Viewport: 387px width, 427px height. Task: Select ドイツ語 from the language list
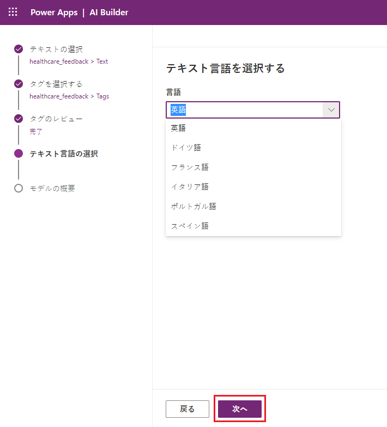[x=186, y=148]
